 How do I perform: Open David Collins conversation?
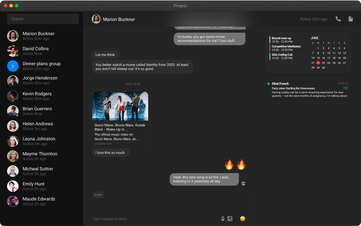pyautogui.click(x=36, y=51)
